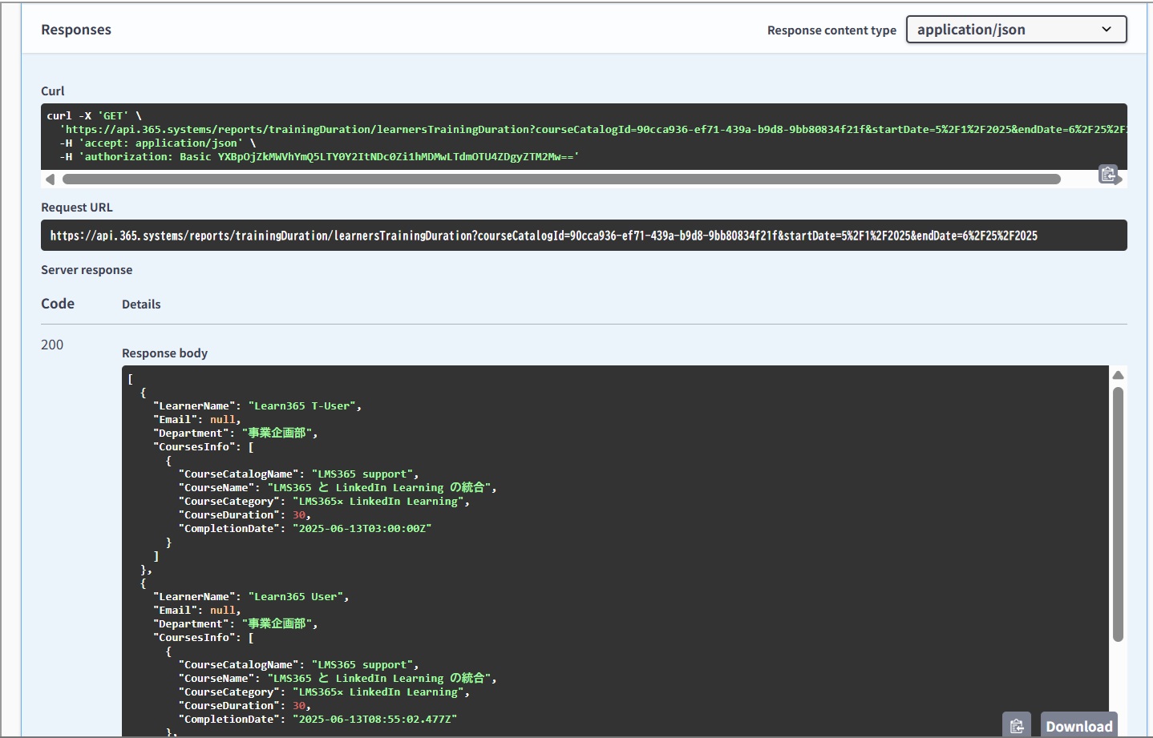Download the response body

point(1078,726)
